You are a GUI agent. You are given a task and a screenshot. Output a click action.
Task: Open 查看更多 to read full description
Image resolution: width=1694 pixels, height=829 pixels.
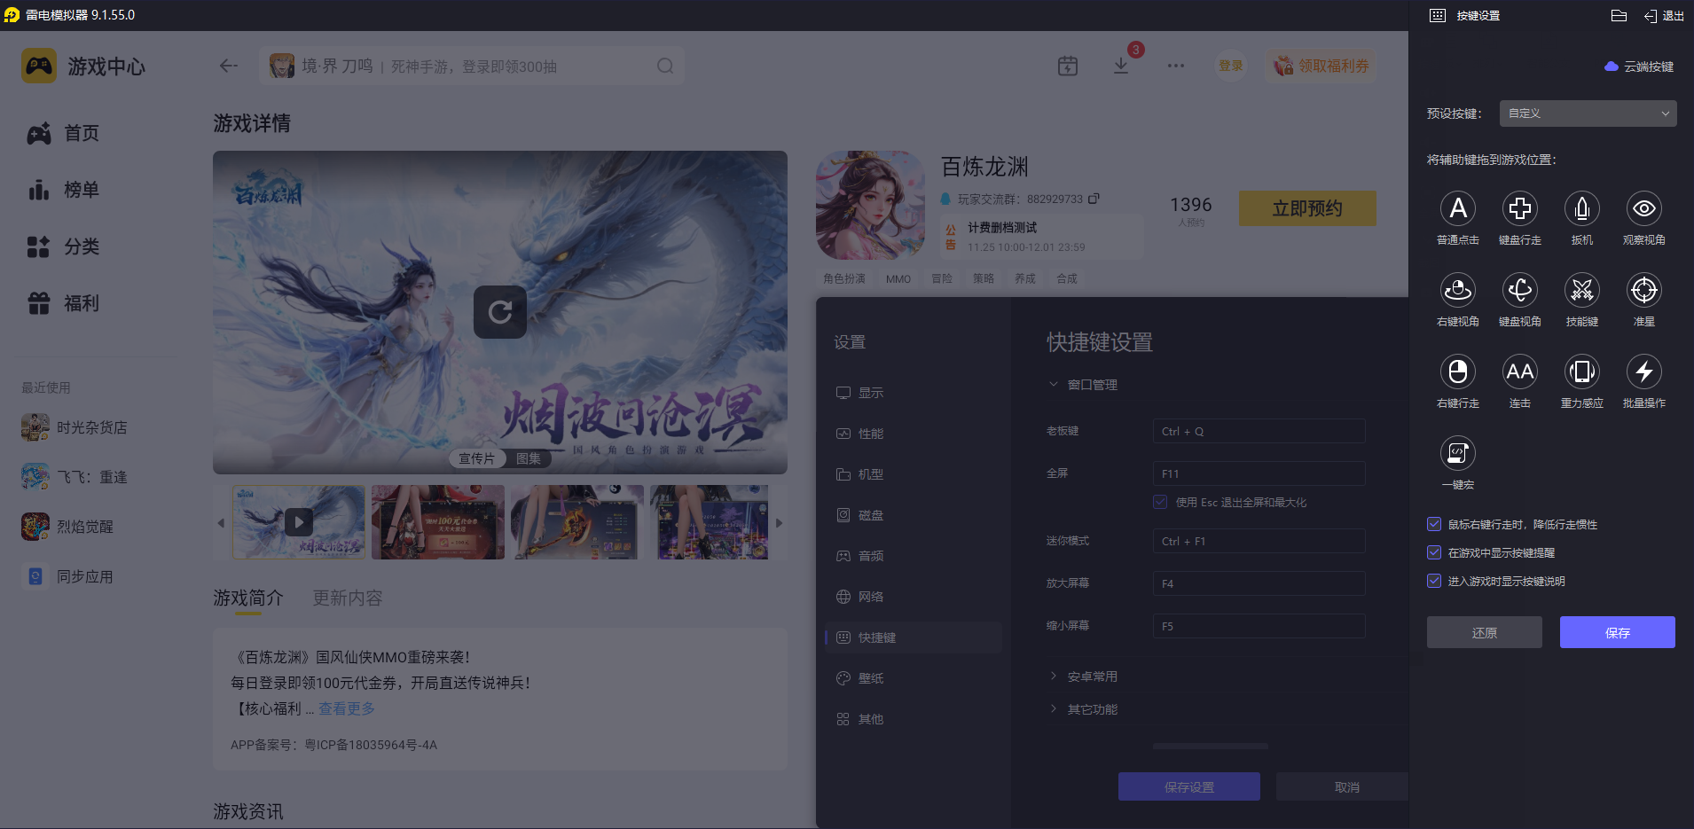(x=346, y=708)
